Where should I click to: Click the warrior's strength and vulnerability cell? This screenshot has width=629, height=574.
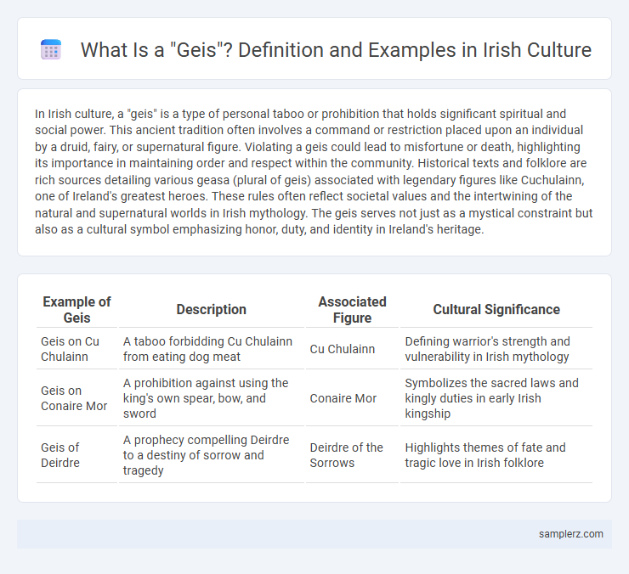point(496,349)
